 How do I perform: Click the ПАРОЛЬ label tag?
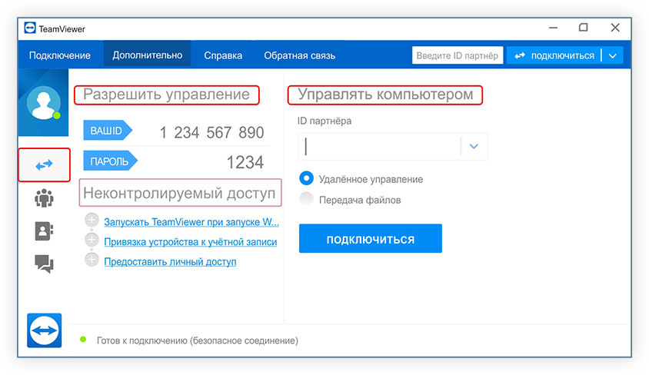[110, 161]
